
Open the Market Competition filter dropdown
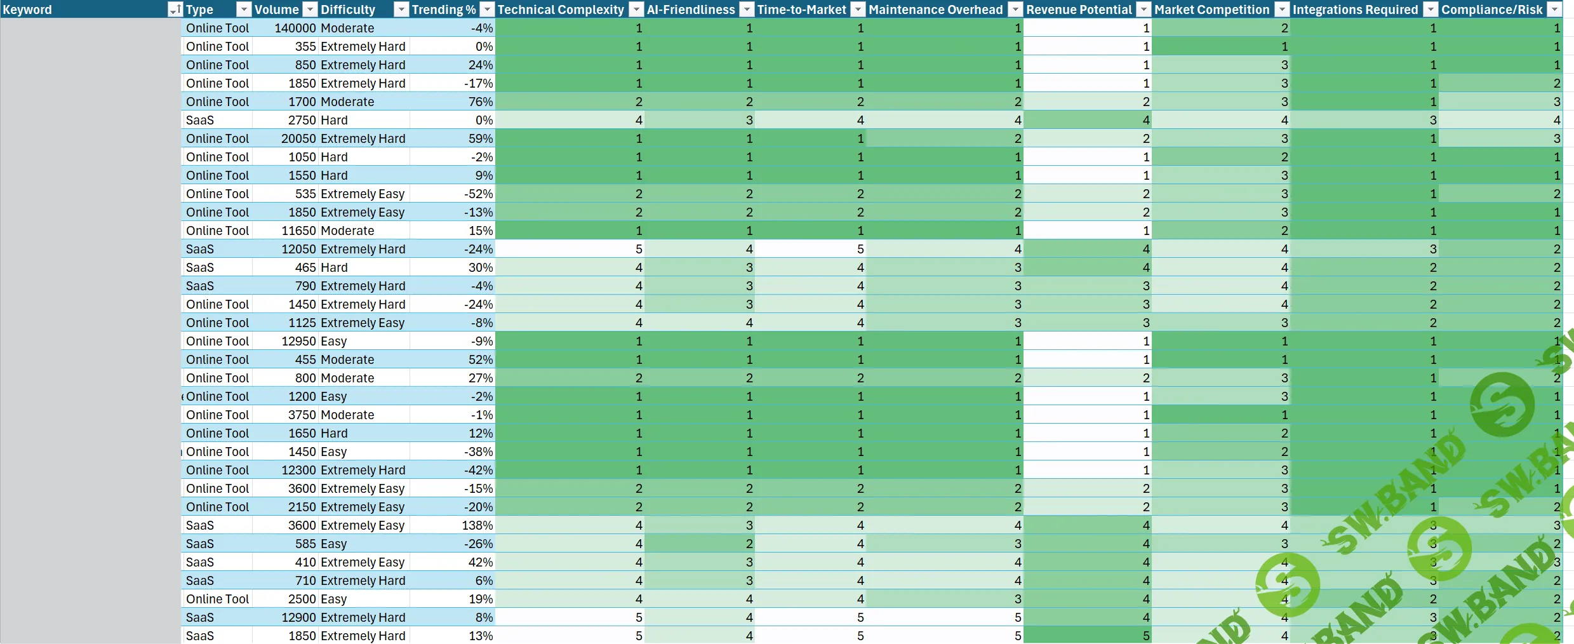tap(1282, 10)
